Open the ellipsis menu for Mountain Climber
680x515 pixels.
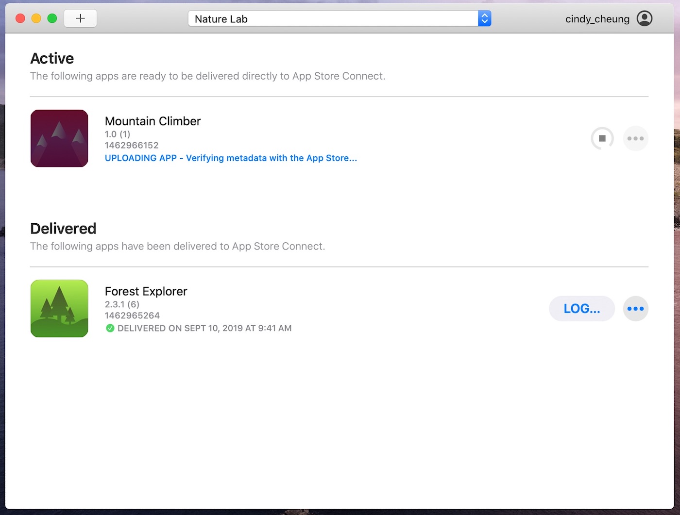pyautogui.click(x=635, y=138)
